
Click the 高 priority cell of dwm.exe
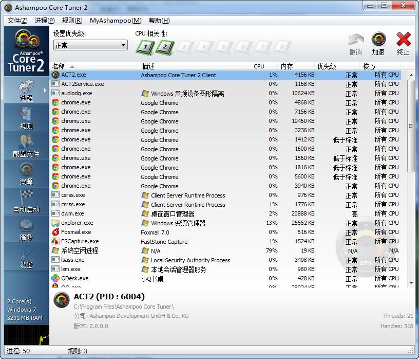(x=354, y=214)
